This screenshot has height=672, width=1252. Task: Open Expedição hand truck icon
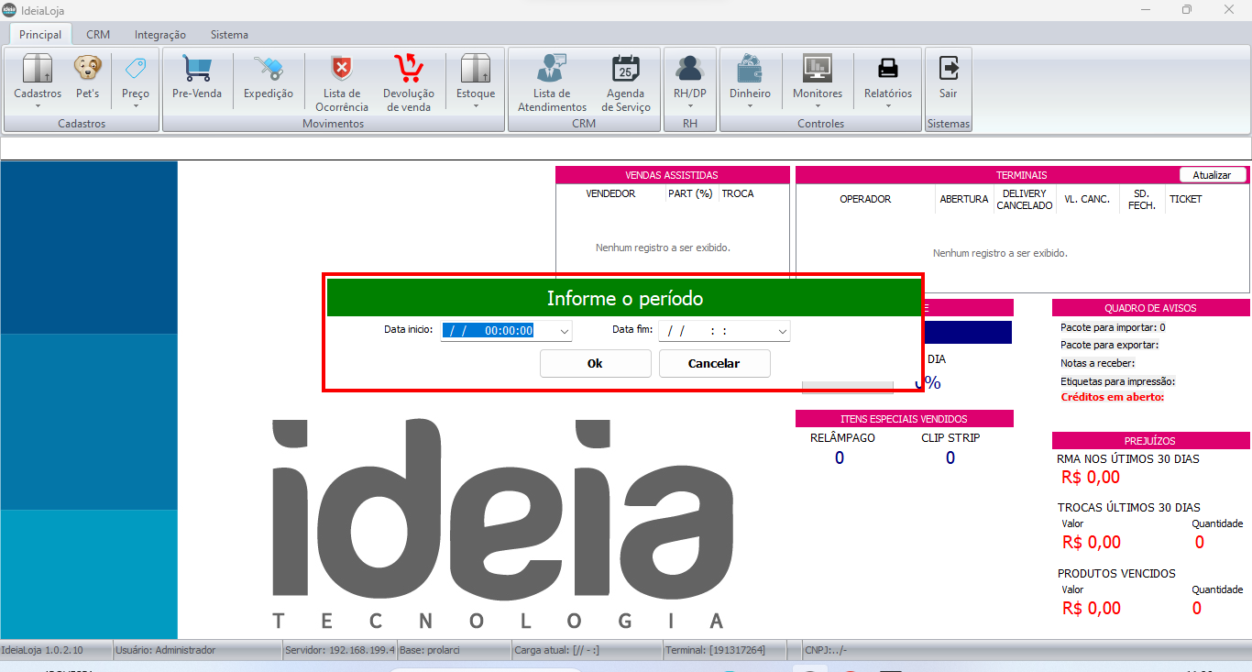point(269,70)
